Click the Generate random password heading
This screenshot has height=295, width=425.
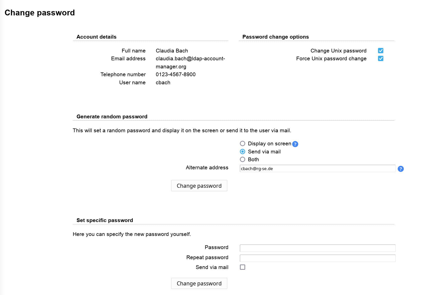pyautogui.click(x=112, y=116)
